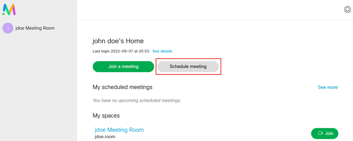Select the purple J avatar circle

[8, 28]
